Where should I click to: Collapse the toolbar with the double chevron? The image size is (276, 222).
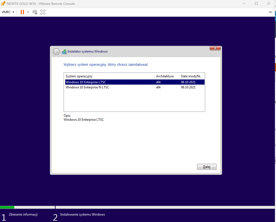270,12
